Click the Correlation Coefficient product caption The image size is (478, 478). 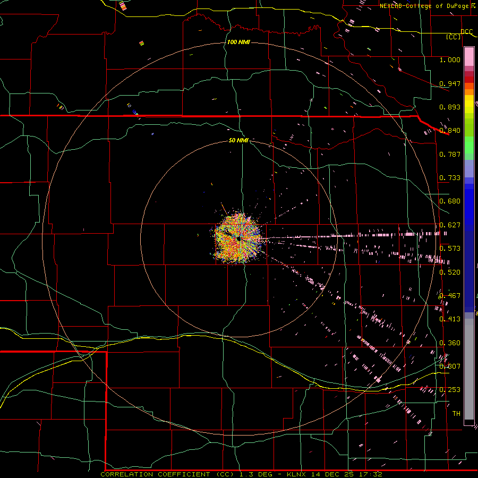tap(241, 474)
